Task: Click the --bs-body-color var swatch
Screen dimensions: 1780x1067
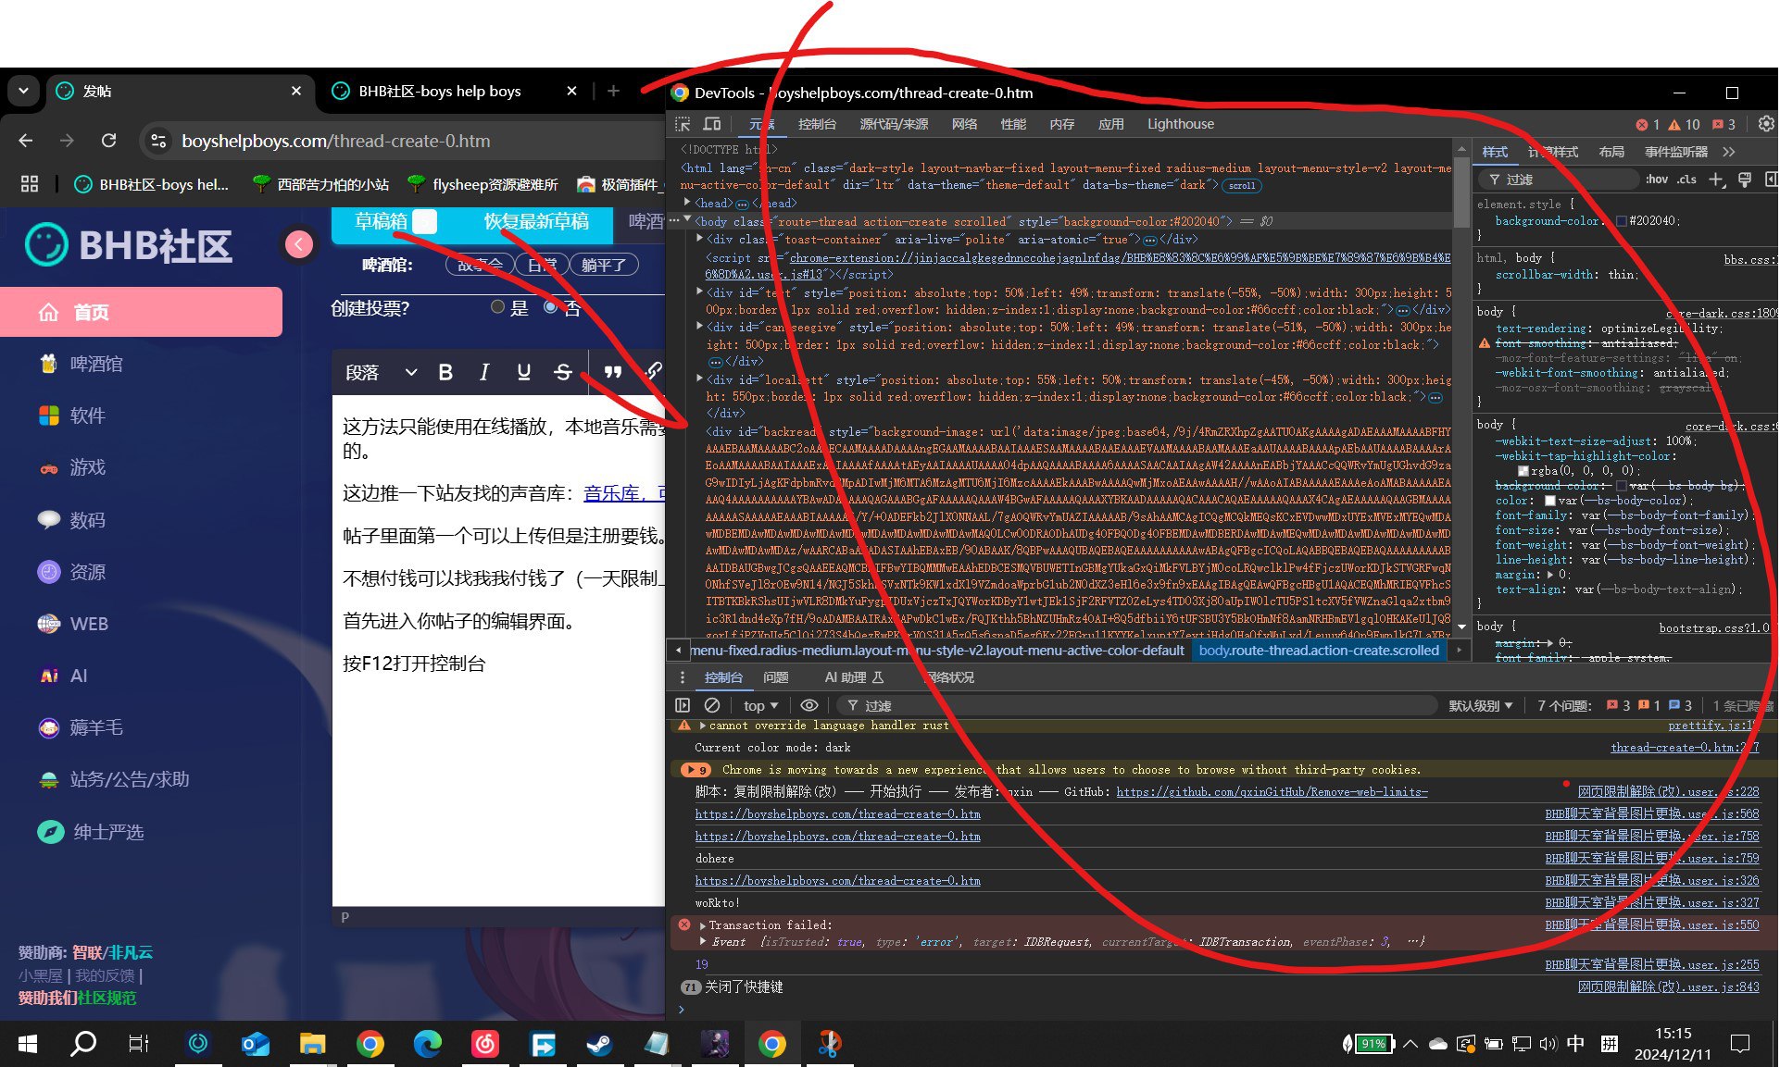Action: pos(1550,501)
